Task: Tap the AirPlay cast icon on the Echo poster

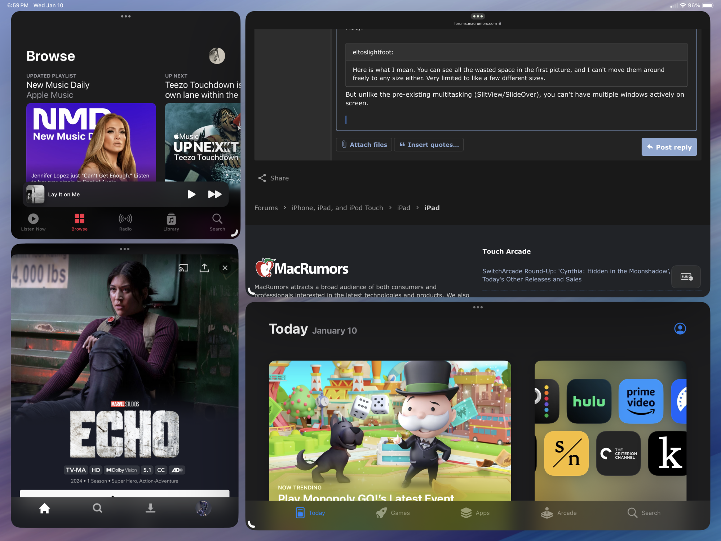Action: (x=184, y=268)
